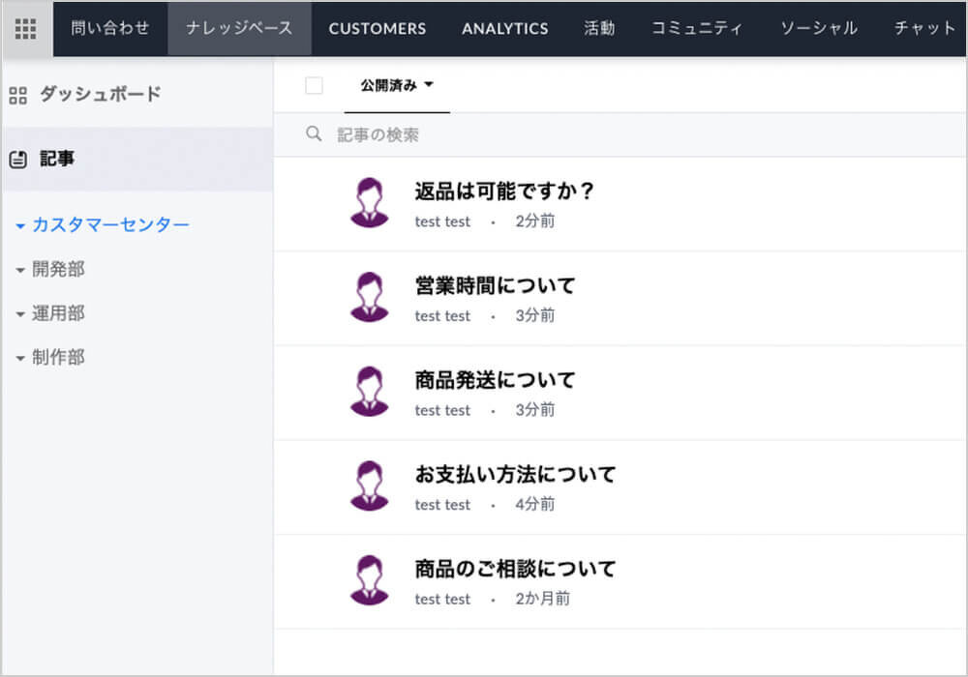Click the 記事 article icon in sidebar
This screenshot has width=968, height=677.
click(17, 160)
